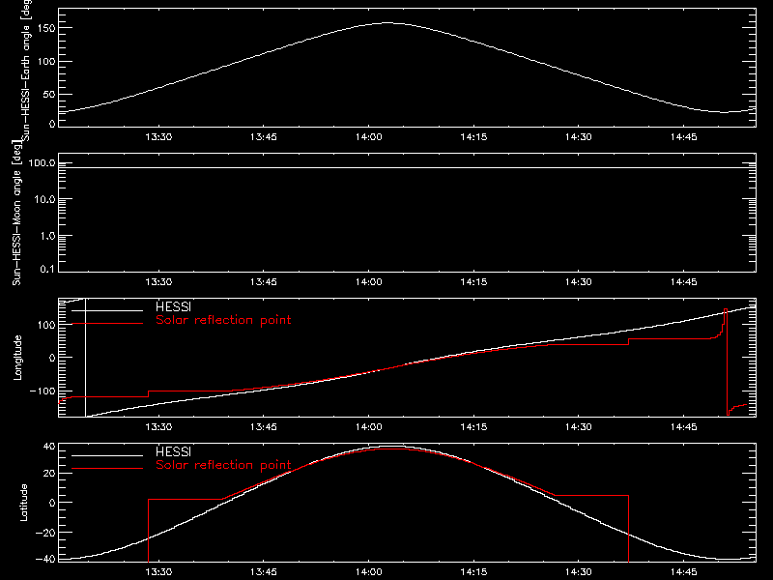Click 40 tick on Latitude axis
The height and width of the screenshot is (580, 773).
pos(49,447)
